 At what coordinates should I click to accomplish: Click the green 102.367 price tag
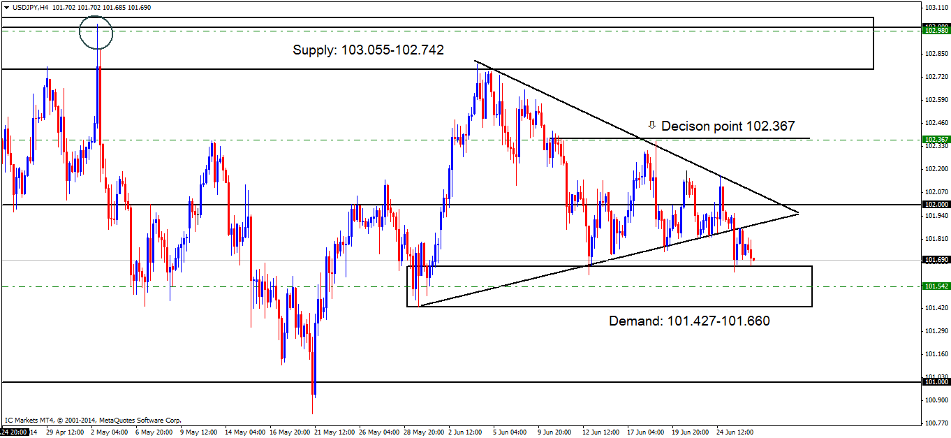[936, 140]
